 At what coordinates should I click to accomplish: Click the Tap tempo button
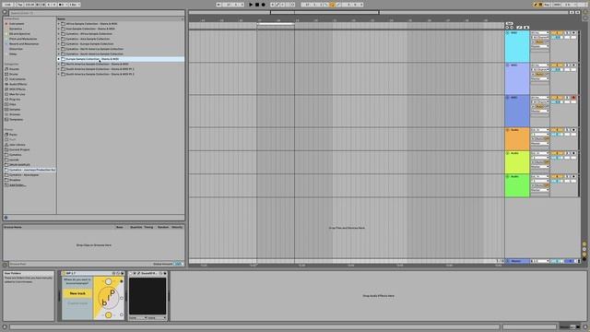point(19,5)
